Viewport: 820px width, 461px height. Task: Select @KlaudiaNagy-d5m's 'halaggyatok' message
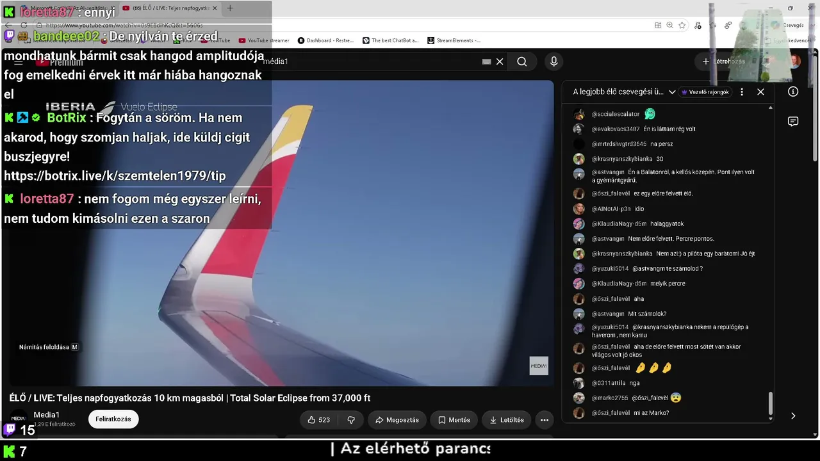coord(667,223)
